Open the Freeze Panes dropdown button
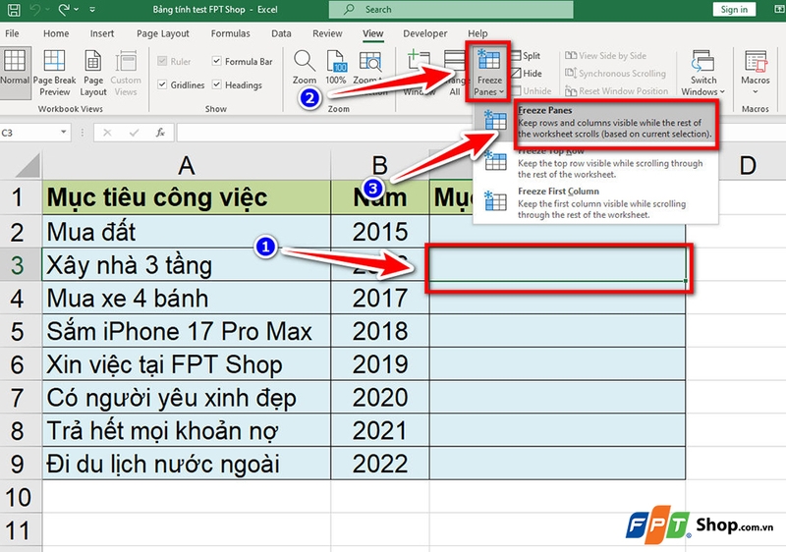 coord(488,73)
